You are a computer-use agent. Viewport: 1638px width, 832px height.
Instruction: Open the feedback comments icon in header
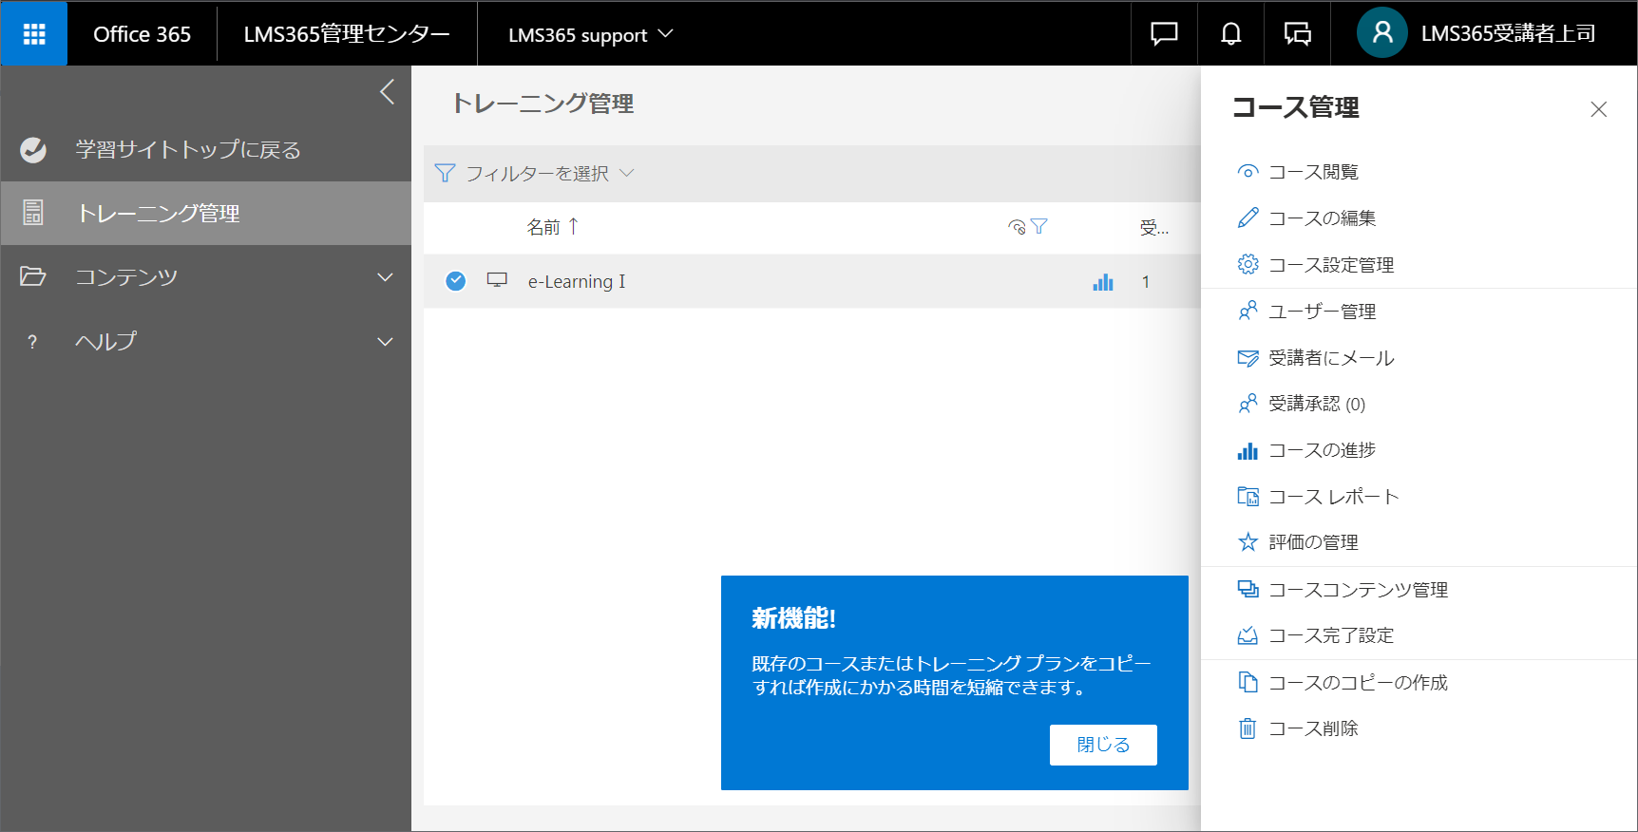point(1297,34)
